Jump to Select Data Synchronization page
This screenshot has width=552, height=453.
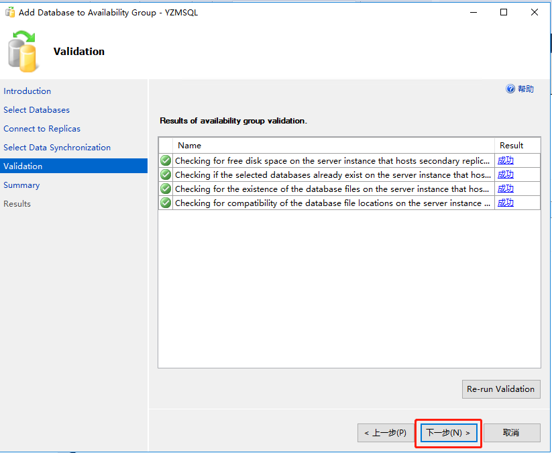point(57,148)
